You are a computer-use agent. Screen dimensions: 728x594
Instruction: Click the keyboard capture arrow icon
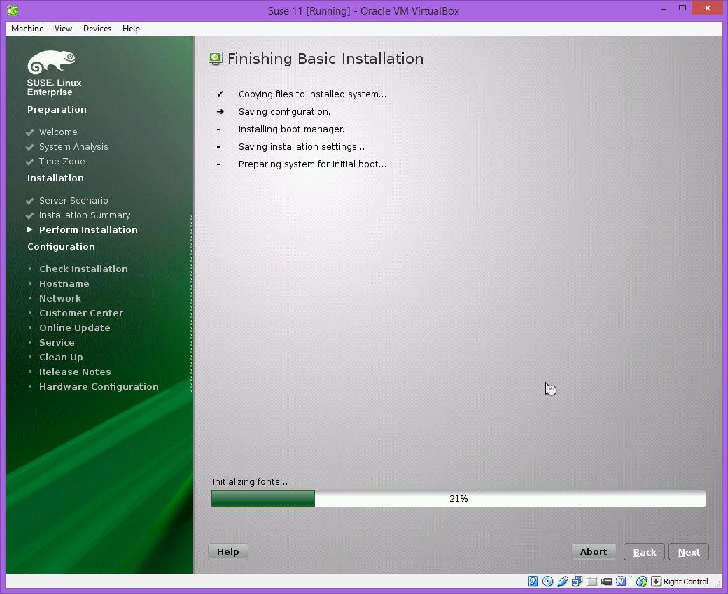656,581
